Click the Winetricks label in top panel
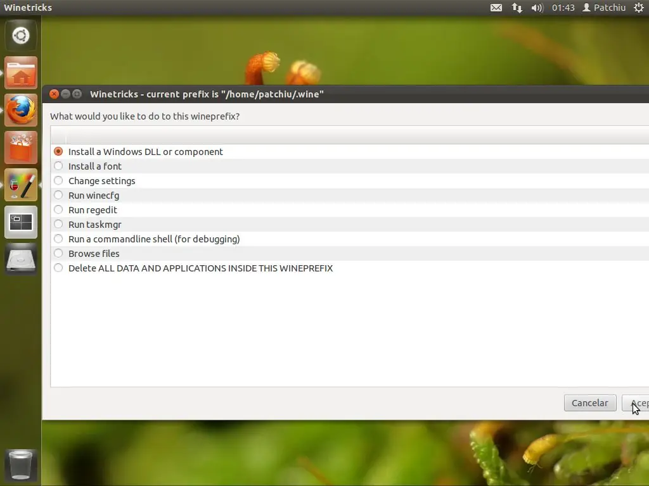This screenshot has width=649, height=486. (x=28, y=8)
